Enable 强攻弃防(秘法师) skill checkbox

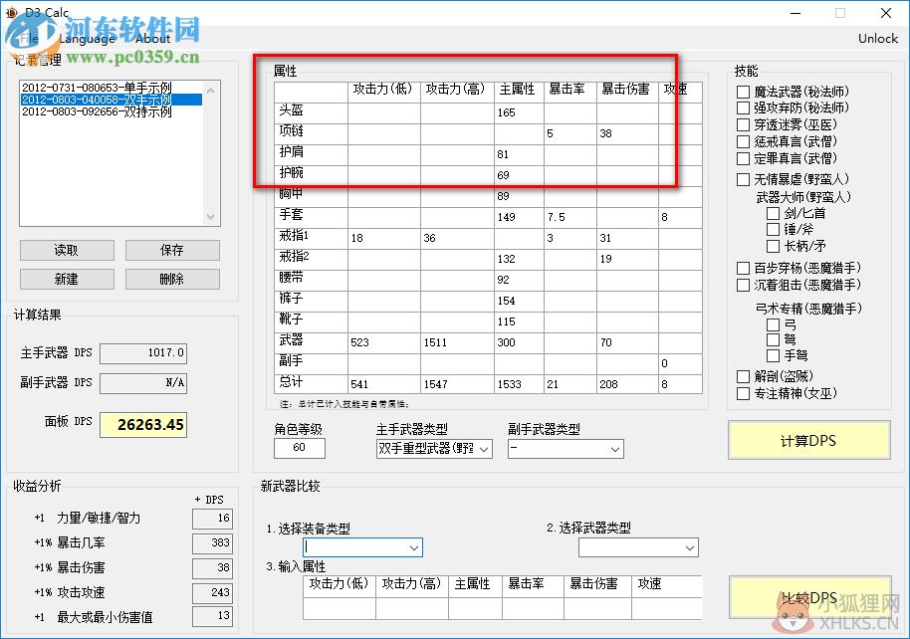tap(743, 107)
